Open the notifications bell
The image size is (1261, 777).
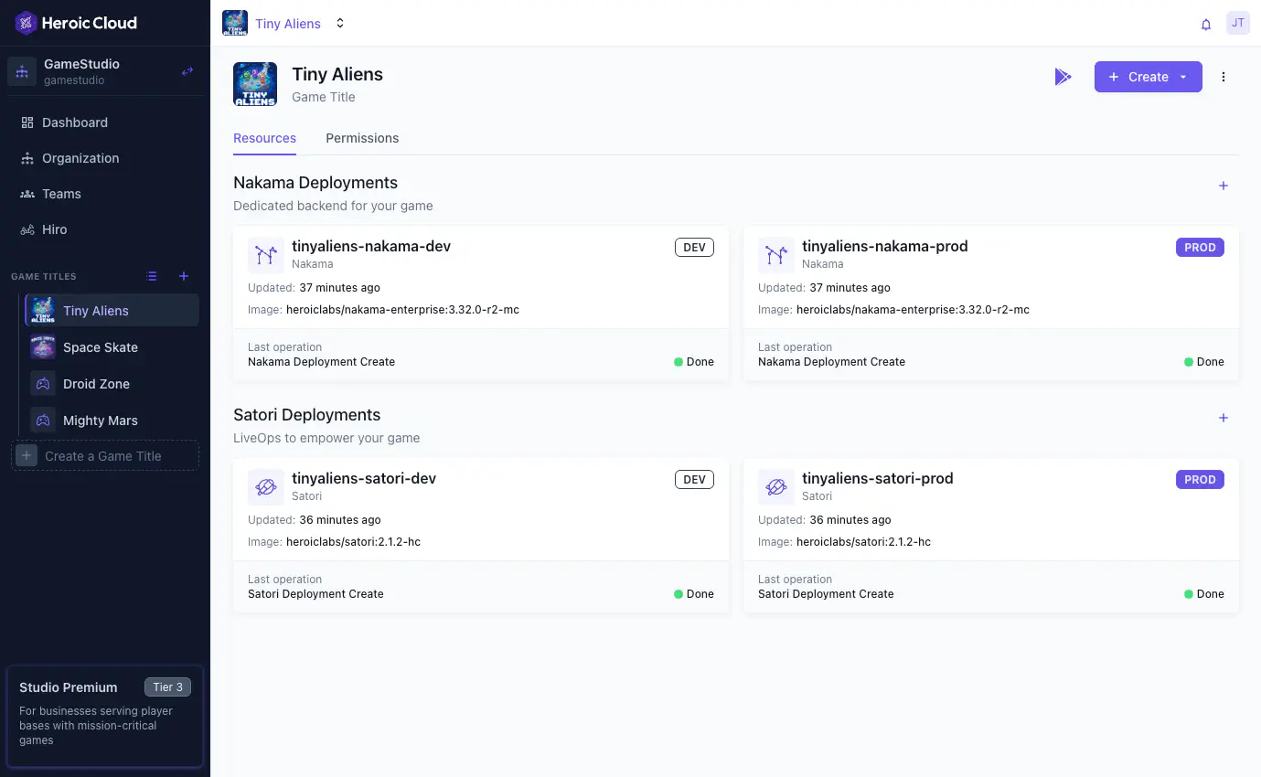pos(1205,23)
